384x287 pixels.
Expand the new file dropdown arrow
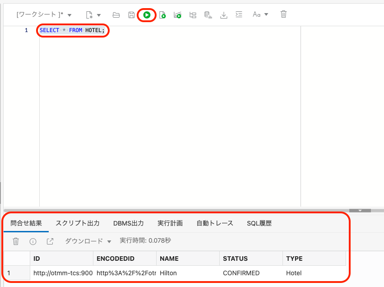tap(99, 15)
